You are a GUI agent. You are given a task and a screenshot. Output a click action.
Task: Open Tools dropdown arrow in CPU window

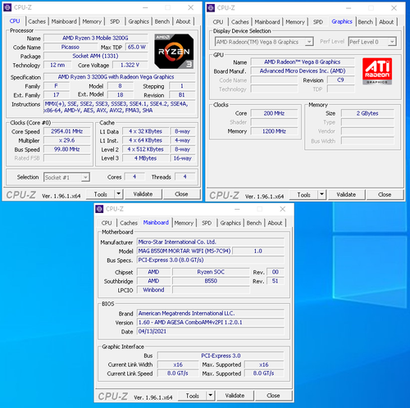coord(118,194)
